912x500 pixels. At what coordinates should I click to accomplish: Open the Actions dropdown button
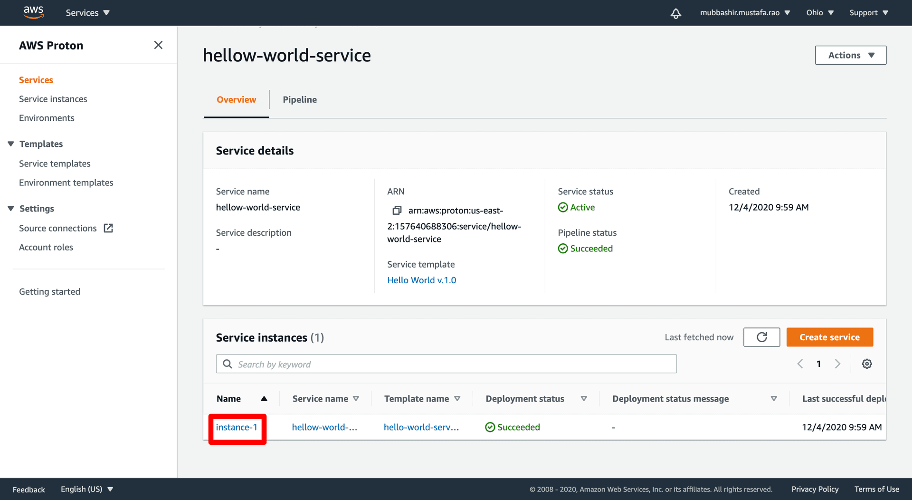click(850, 55)
